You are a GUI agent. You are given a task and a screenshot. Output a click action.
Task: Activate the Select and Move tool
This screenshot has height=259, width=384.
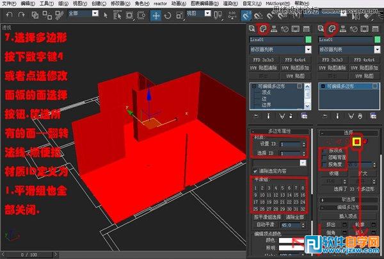pyautogui.click(x=156, y=15)
